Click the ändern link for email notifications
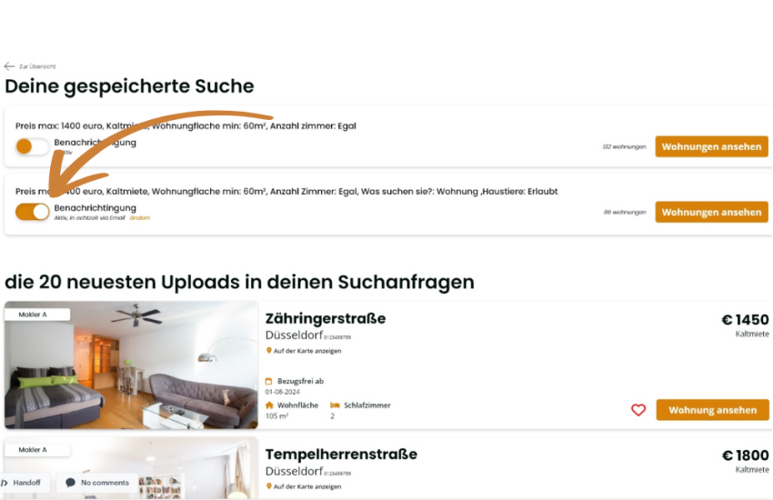This screenshot has width=773, height=500. (x=140, y=218)
